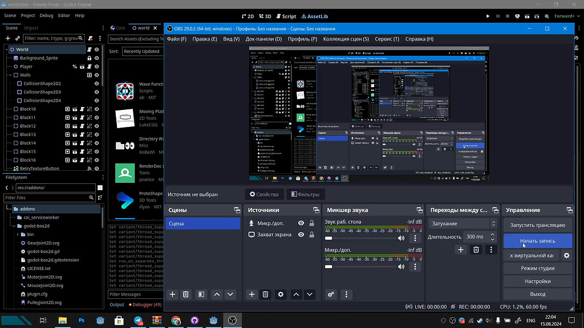Add a new scene in OBS Scenes panel
The height and width of the screenshot is (328, 584).
tap(172, 294)
